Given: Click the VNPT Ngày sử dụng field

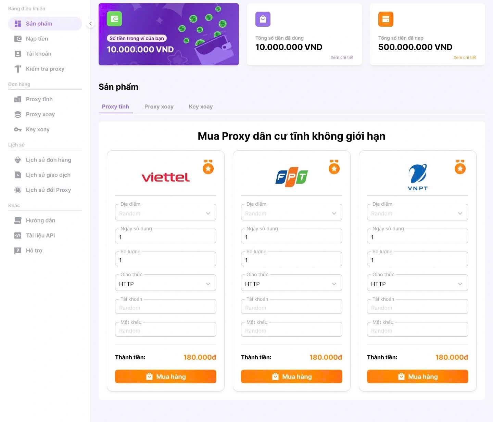Looking at the screenshot, I should (x=418, y=237).
